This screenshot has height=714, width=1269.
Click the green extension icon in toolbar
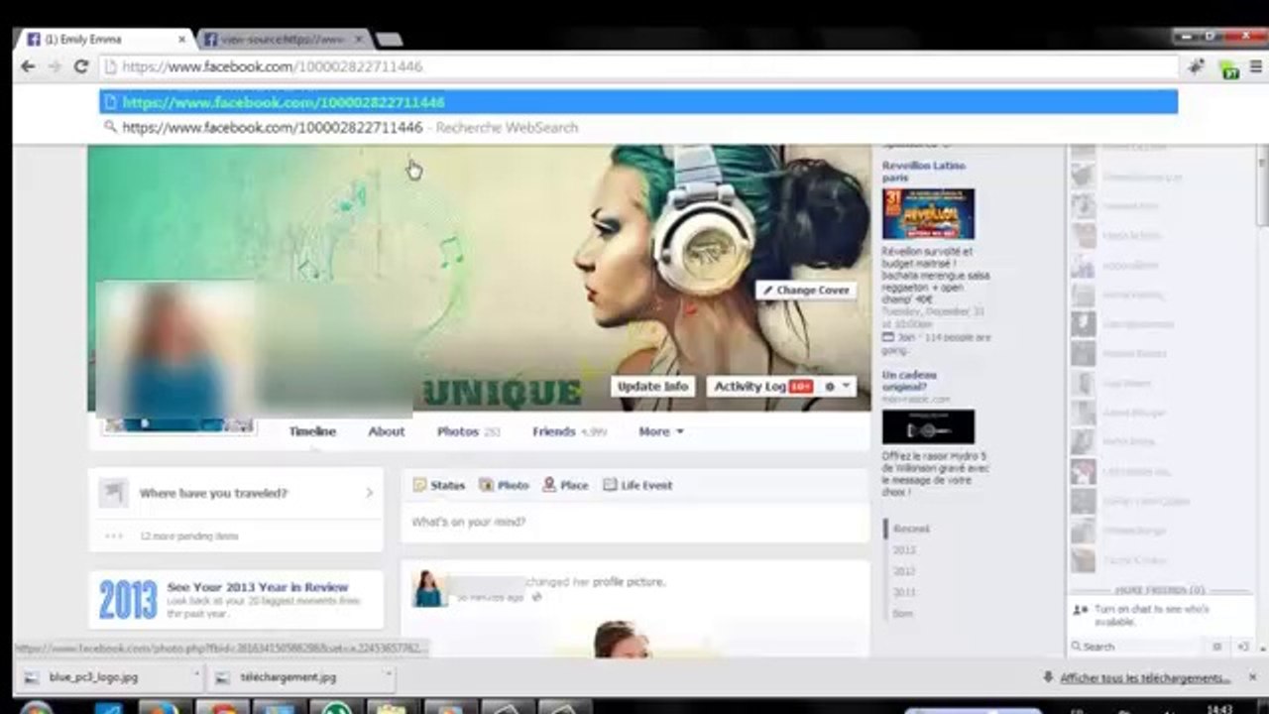coord(1229,67)
